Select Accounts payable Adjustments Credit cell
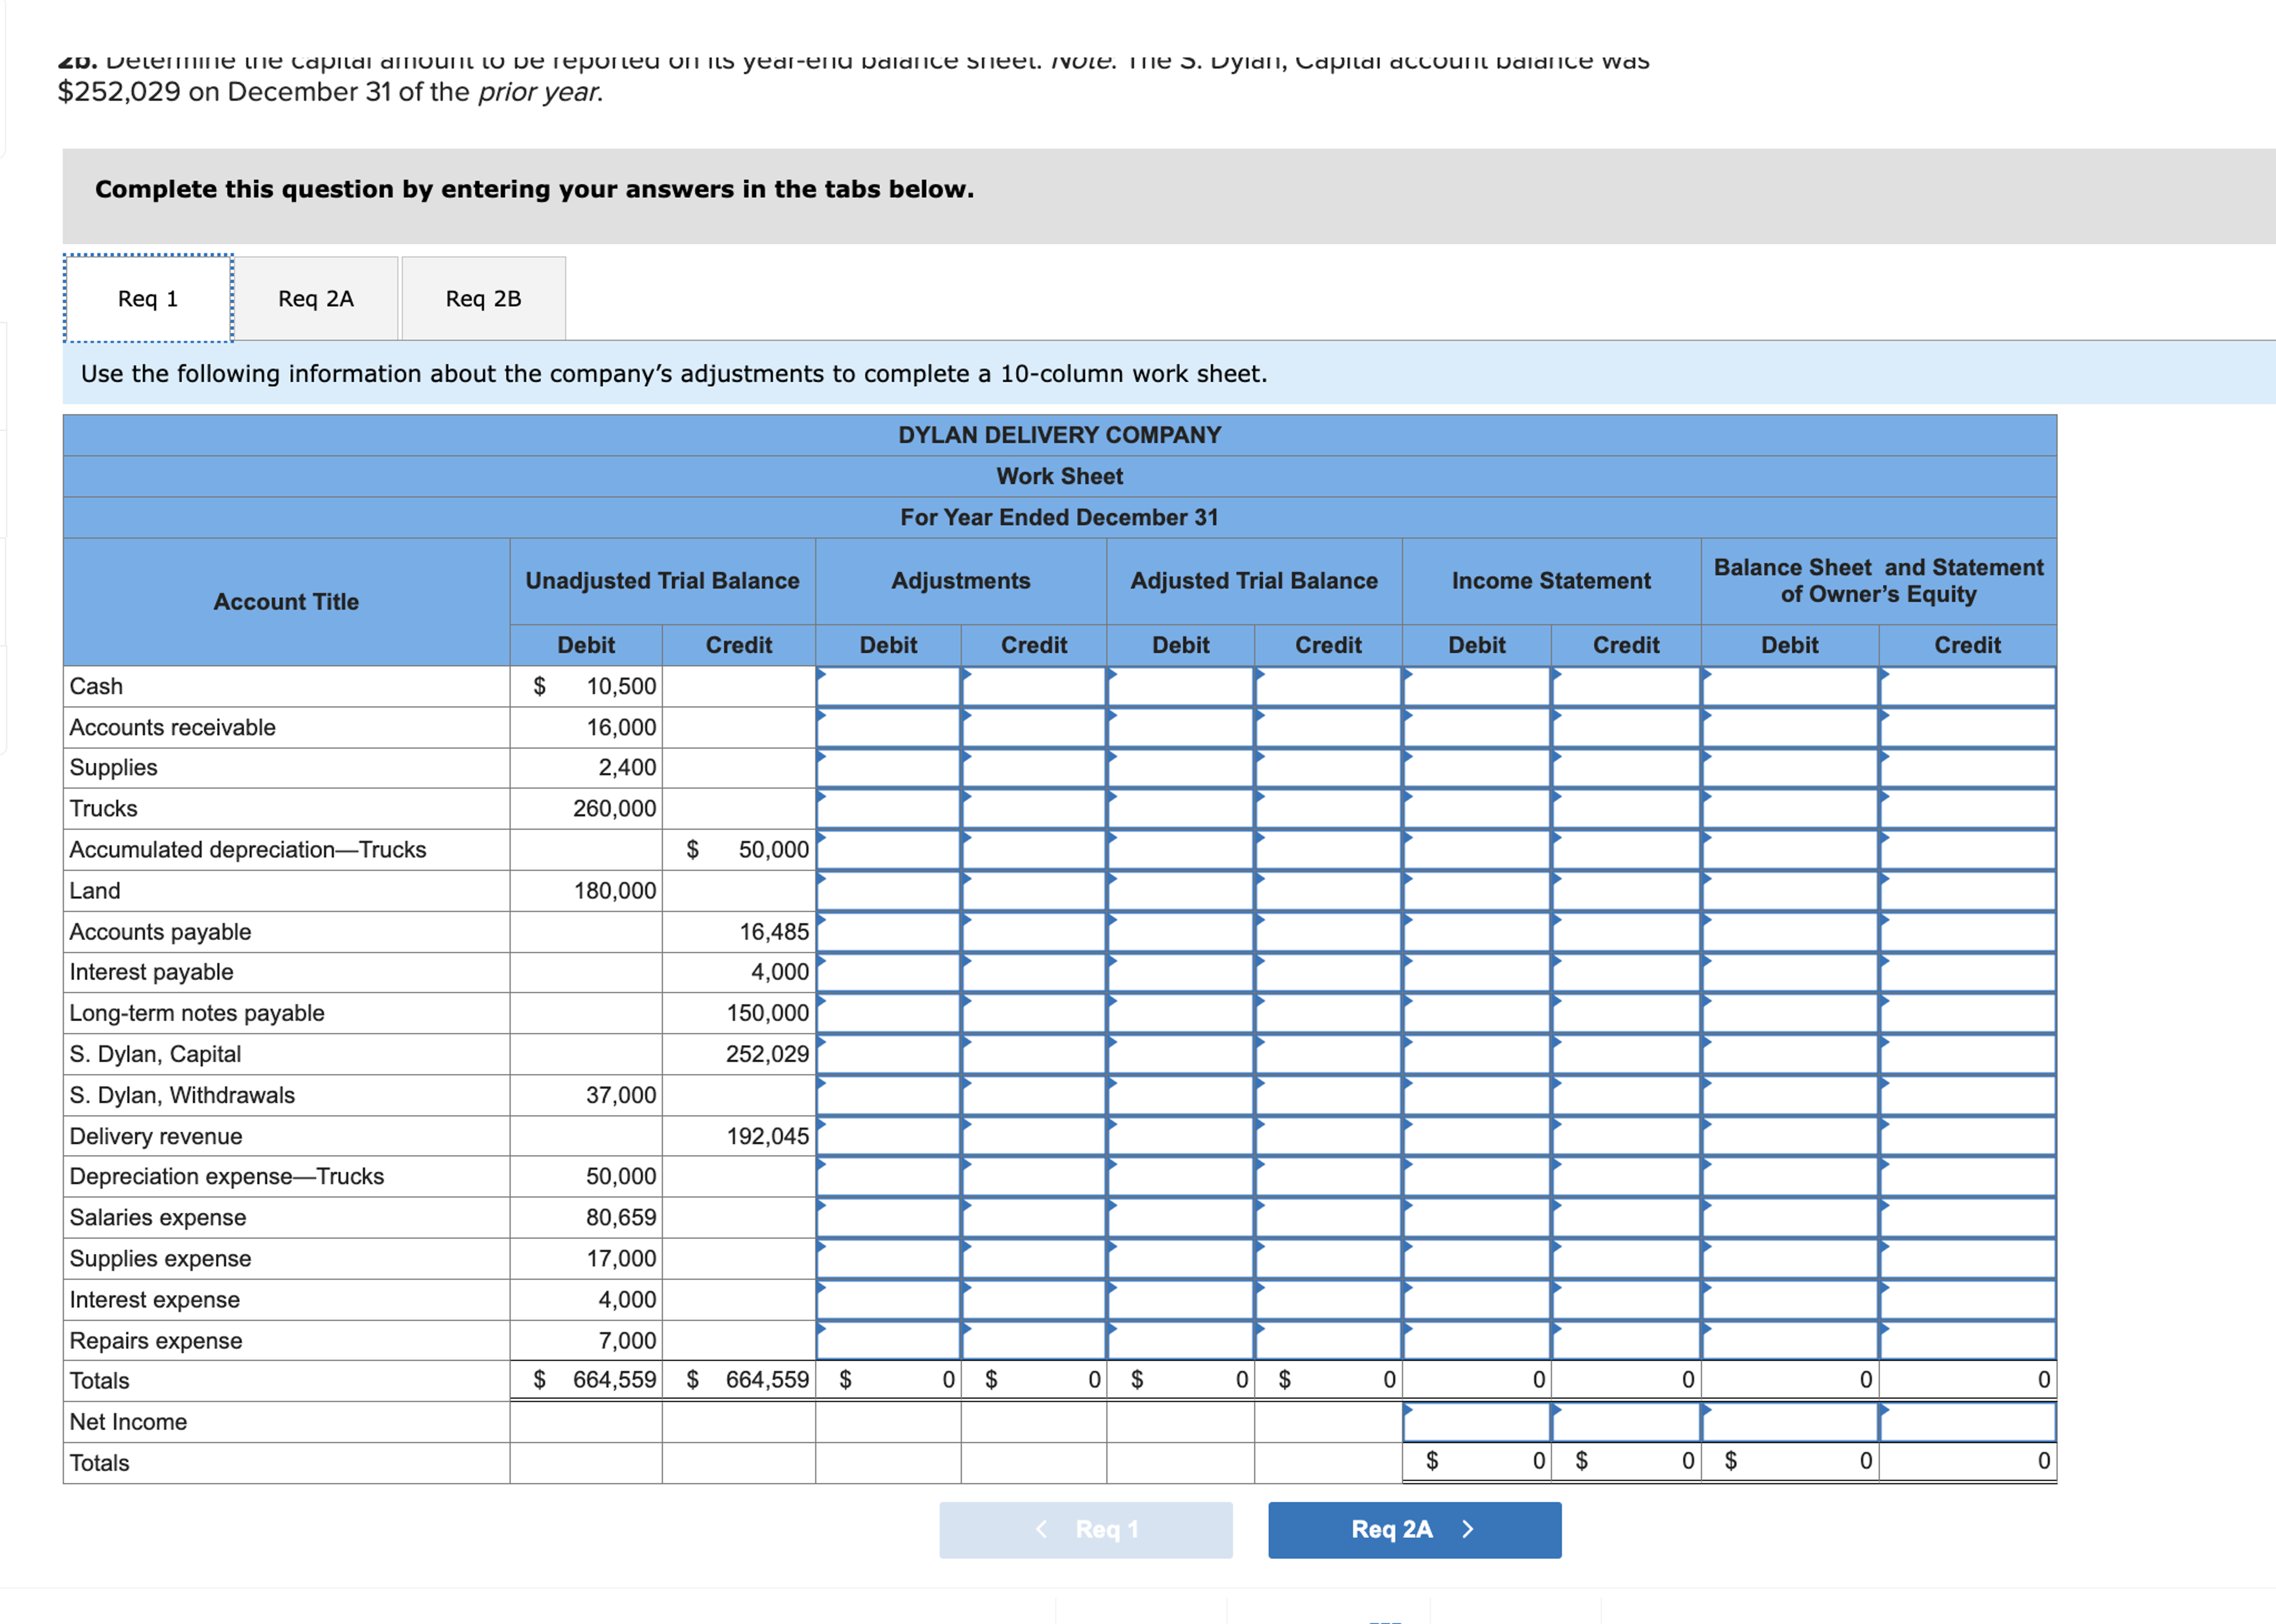 pyautogui.click(x=1033, y=931)
